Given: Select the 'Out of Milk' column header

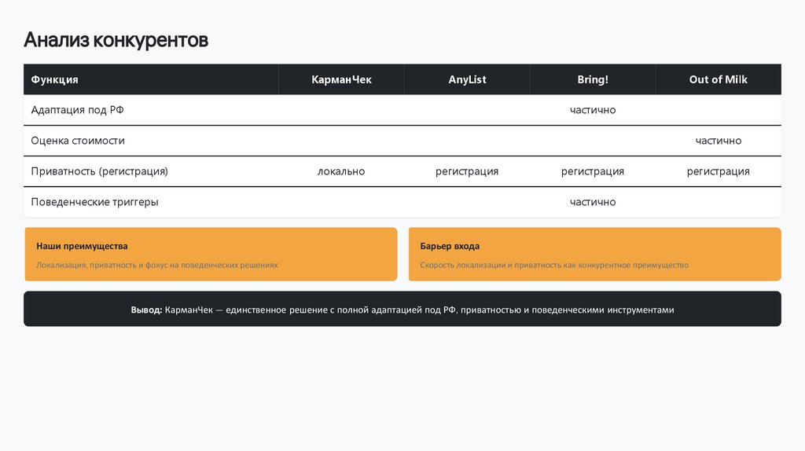Looking at the screenshot, I should coord(718,79).
